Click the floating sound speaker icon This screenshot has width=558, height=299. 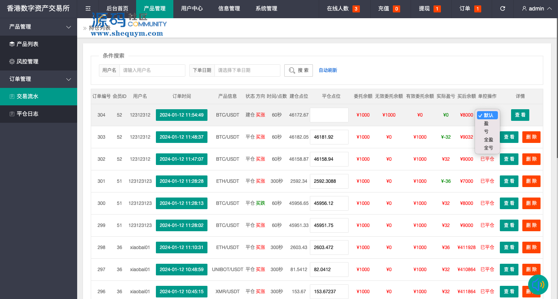click(538, 285)
